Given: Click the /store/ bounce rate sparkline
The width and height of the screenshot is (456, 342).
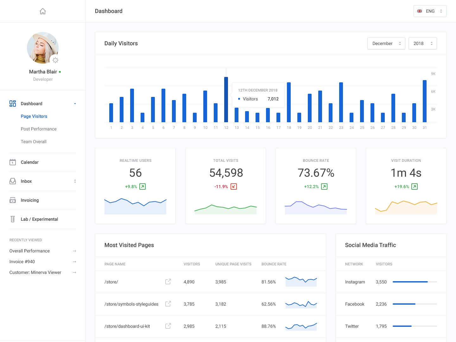Looking at the screenshot, I should [x=301, y=282].
